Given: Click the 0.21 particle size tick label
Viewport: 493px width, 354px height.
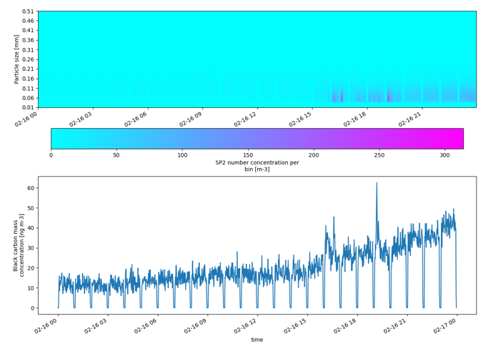Looking at the screenshot, I should pos(28,69).
